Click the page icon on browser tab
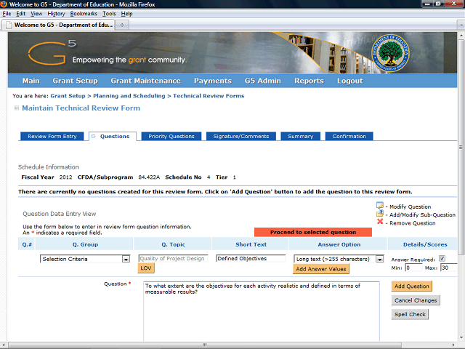 click(9, 25)
